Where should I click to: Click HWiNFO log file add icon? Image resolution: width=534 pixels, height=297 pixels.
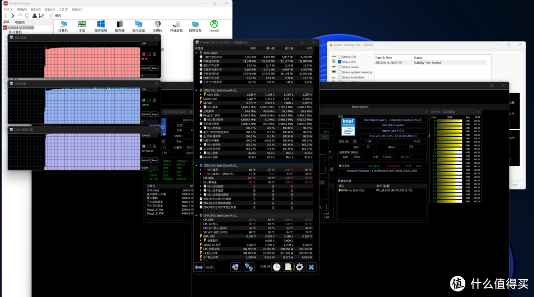(x=288, y=267)
